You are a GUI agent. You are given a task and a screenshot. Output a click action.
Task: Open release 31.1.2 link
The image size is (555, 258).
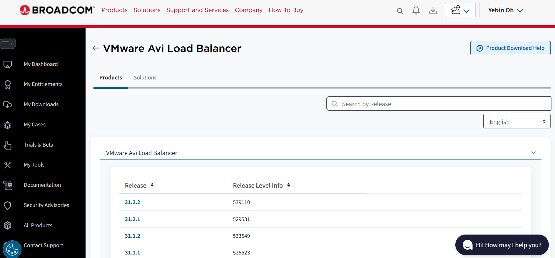(133, 236)
